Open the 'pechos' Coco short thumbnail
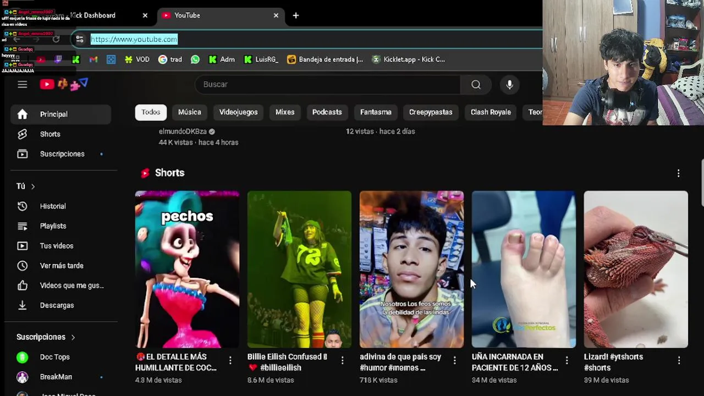Screen dimensions: 704x396 [187, 269]
